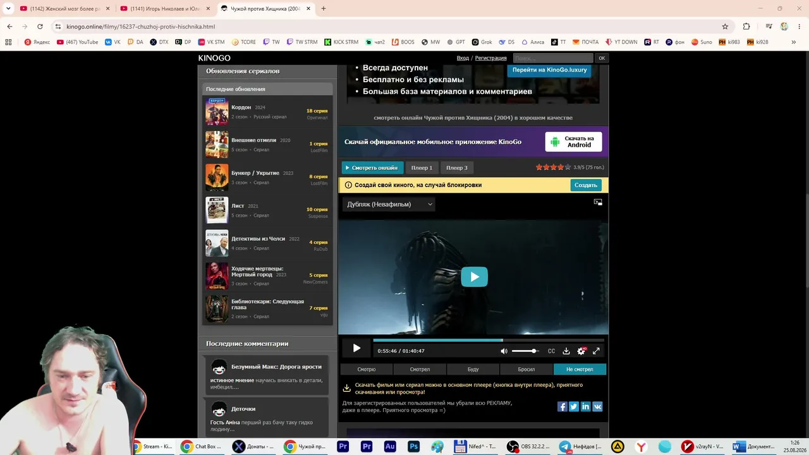
Task: Click the download icon in player controls
Action: coord(566,351)
